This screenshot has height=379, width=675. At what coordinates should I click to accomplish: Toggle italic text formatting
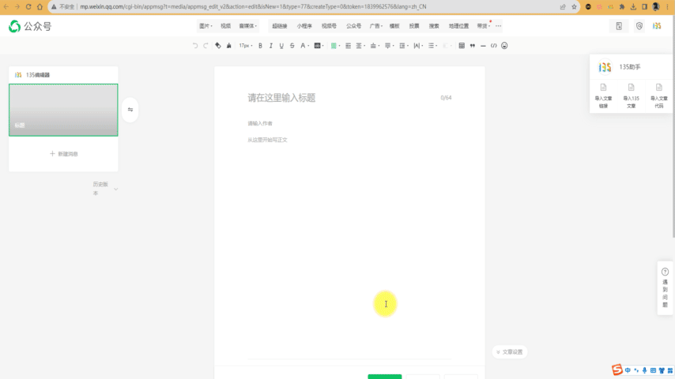271,46
